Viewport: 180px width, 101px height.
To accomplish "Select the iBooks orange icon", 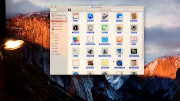I will (x=119, y=40).
